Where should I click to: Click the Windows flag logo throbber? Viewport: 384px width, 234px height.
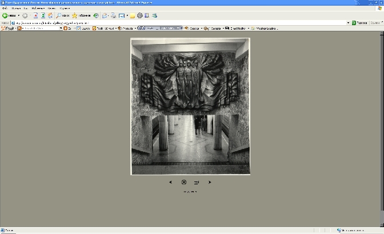380,9
